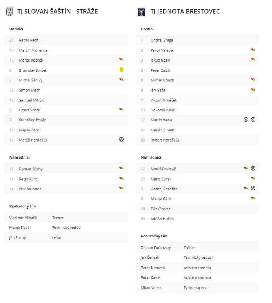Select coach Dalibor Dubovský
The height and width of the screenshot is (303, 272).
(x=156, y=248)
